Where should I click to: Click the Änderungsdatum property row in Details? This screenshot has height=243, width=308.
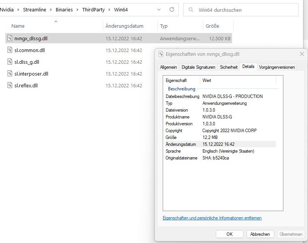point(221,144)
